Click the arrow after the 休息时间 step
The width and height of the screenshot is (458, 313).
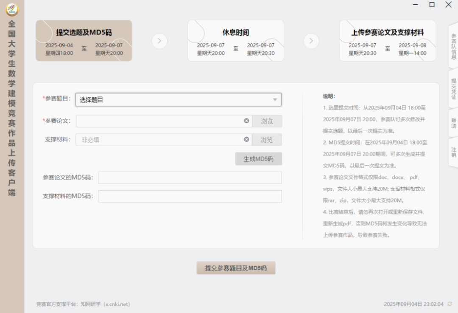coord(311,41)
